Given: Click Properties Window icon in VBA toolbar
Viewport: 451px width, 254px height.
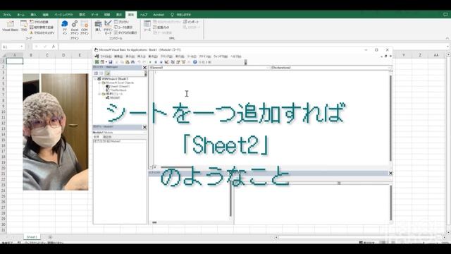Looking at the screenshot, I should [x=178, y=62].
